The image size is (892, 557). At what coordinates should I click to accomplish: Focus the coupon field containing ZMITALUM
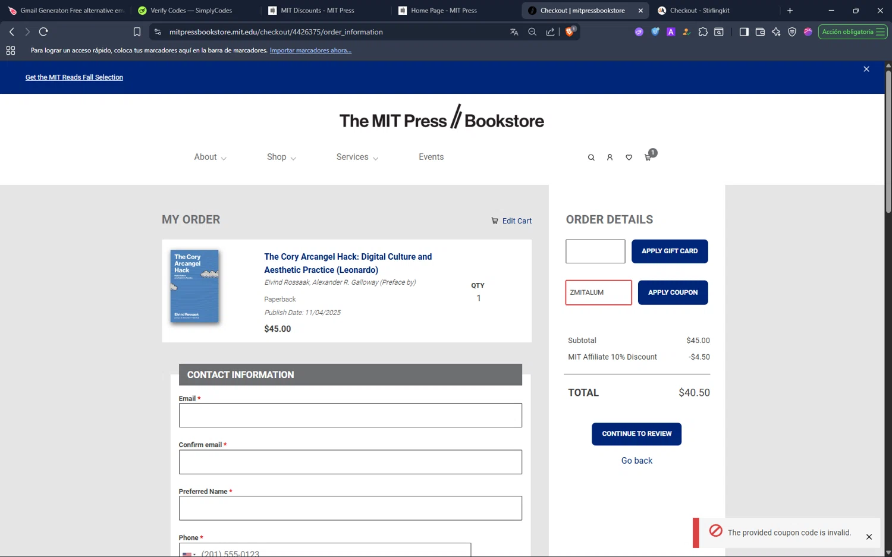598,292
